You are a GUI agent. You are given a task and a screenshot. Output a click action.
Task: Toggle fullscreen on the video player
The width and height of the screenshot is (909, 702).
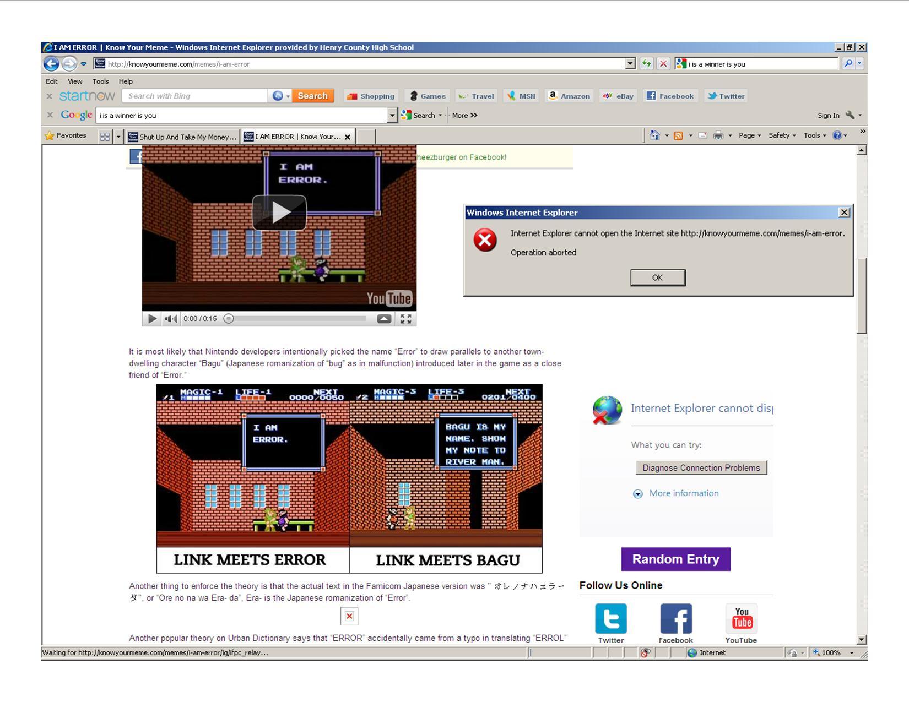point(406,319)
